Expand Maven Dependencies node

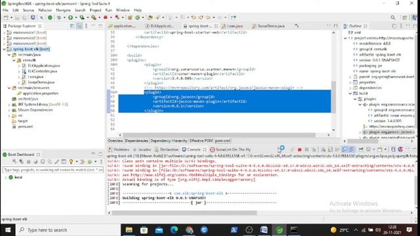pos(9,110)
